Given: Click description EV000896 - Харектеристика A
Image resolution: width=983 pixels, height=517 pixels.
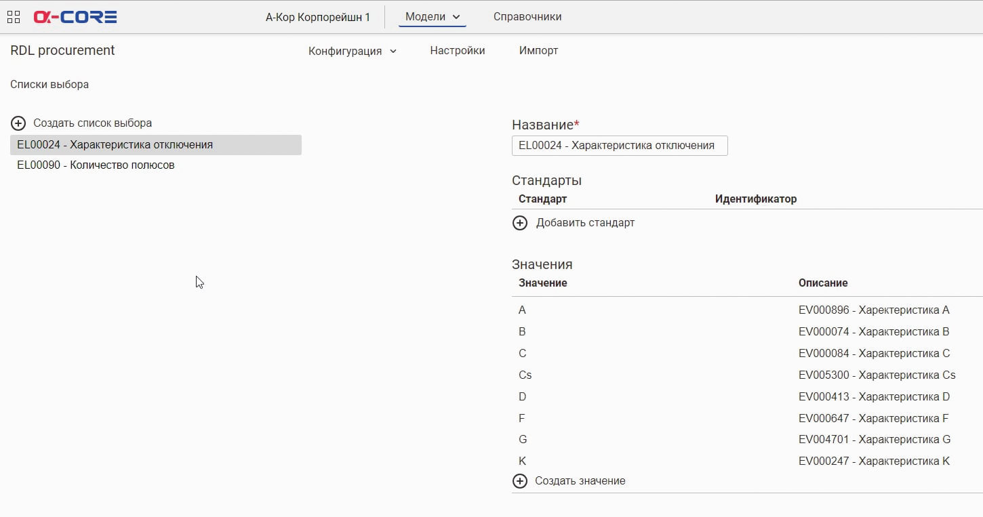Looking at the screenshot, I should 874,310.
